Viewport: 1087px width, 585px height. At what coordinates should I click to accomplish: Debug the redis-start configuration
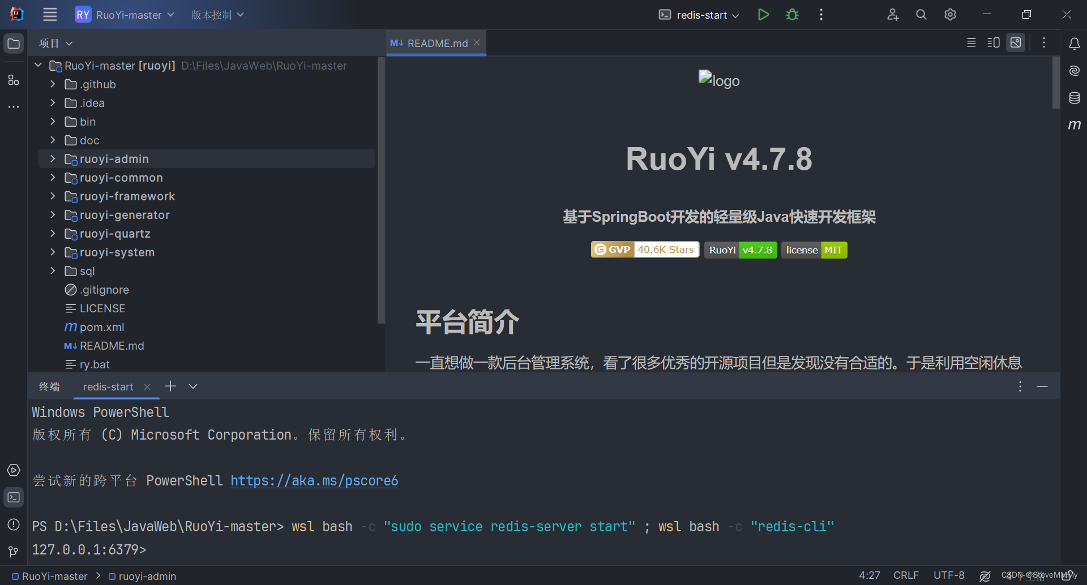[792, 15]
